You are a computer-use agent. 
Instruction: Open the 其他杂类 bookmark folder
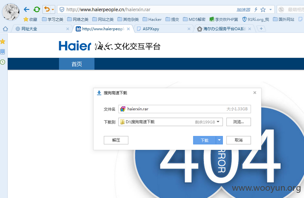click(x=128, y=19)
